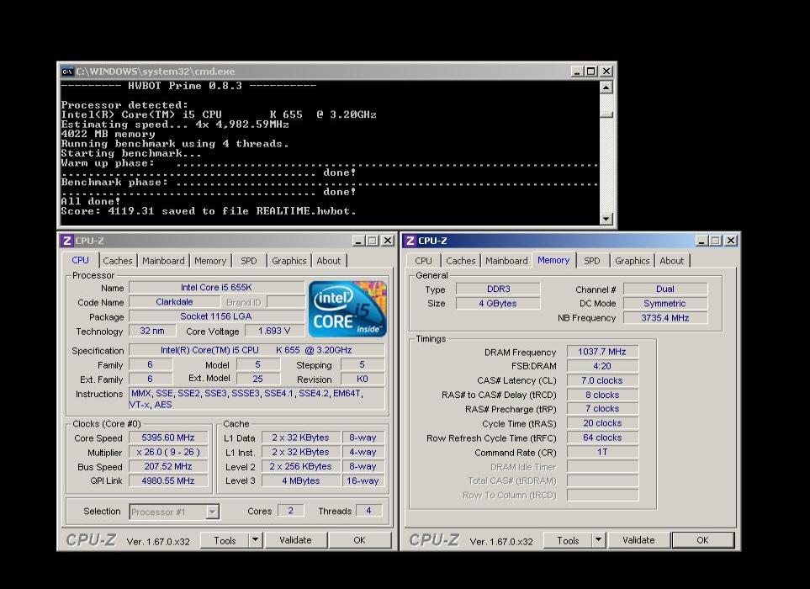This screenshot has width=810, height=589.
Task: Click the Code Name field Clarkdale
Action: pyautogui.click(x=175, y=302)
